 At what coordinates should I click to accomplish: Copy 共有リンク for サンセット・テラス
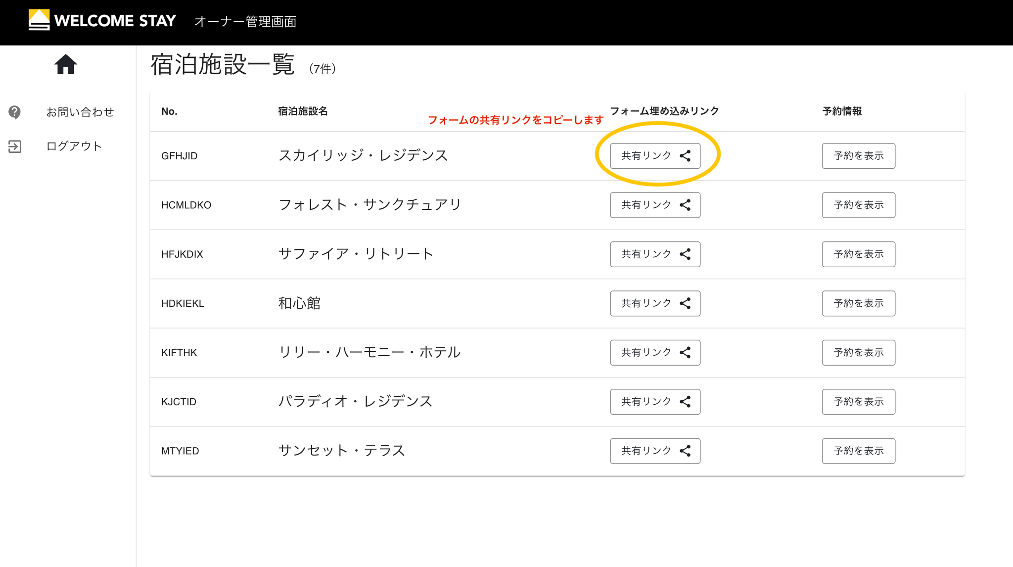(655, 451)
